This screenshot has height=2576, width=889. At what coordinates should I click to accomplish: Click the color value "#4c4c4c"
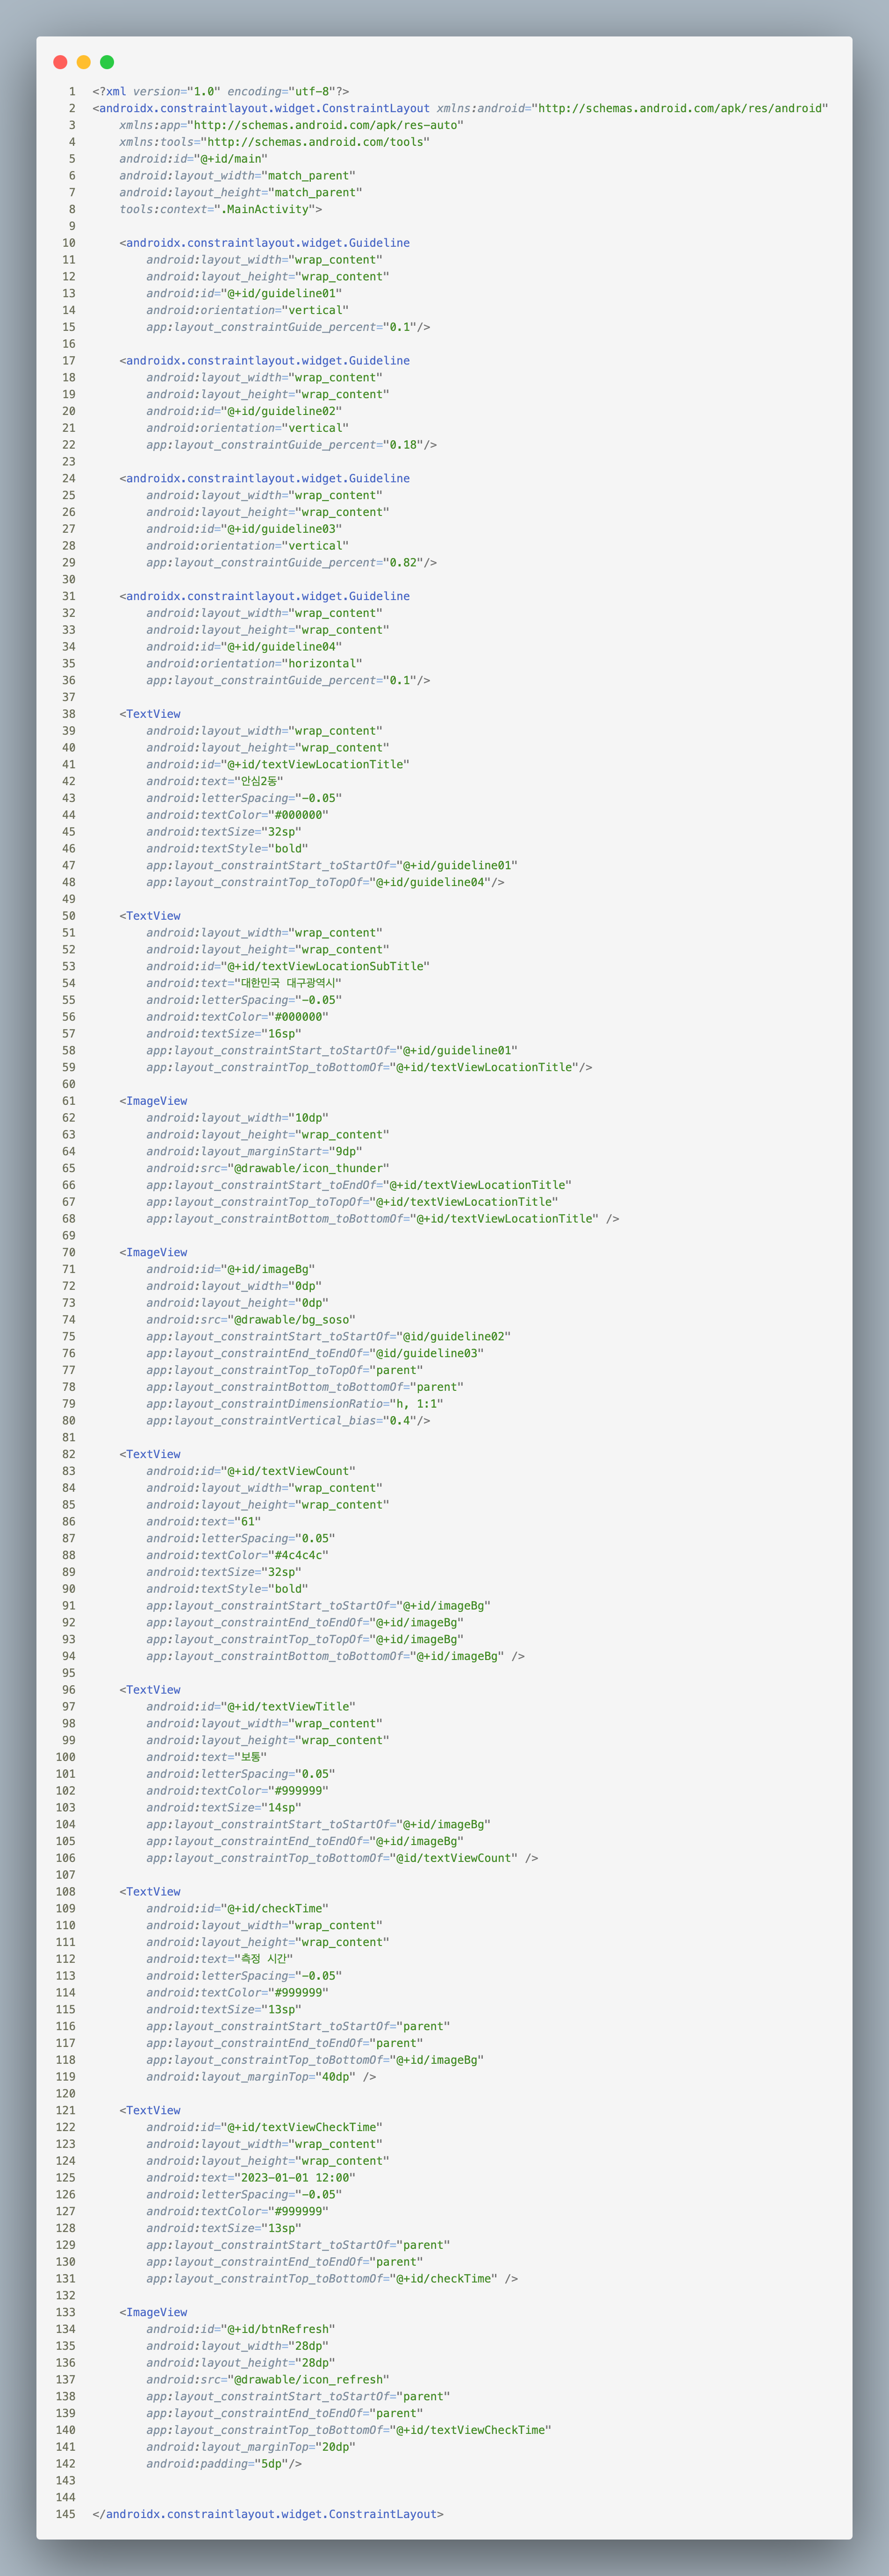[x=298, y=1555]
